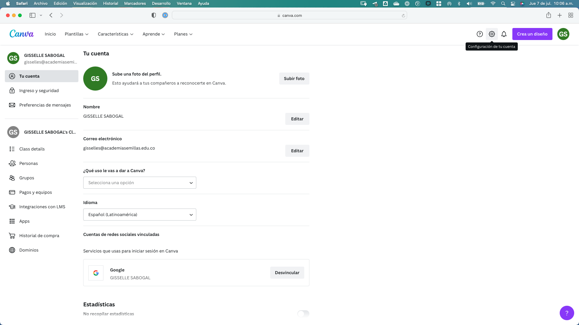Click the Google logo icon

click(x=96, y=273)
